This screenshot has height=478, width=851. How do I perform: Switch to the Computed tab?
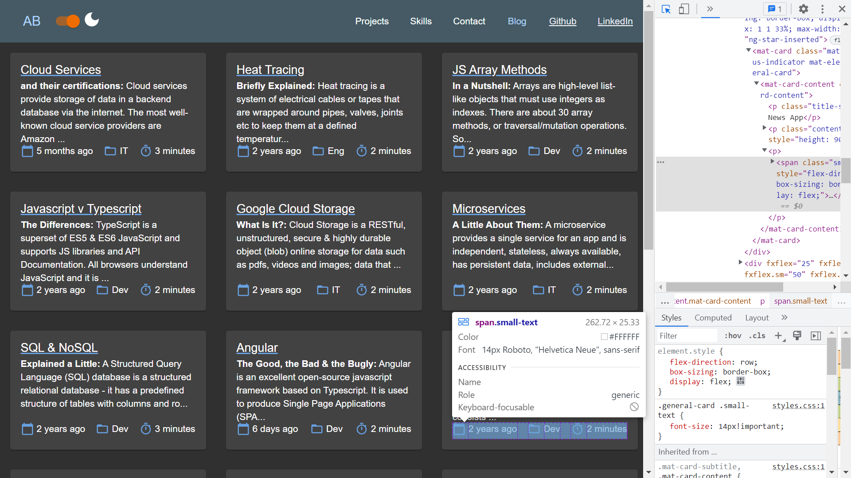pos(713,317)
